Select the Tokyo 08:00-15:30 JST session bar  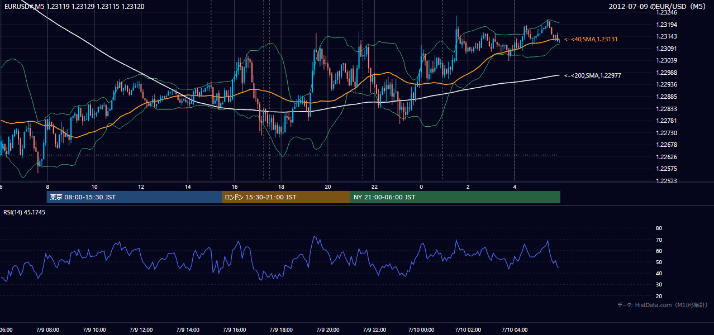134,197
